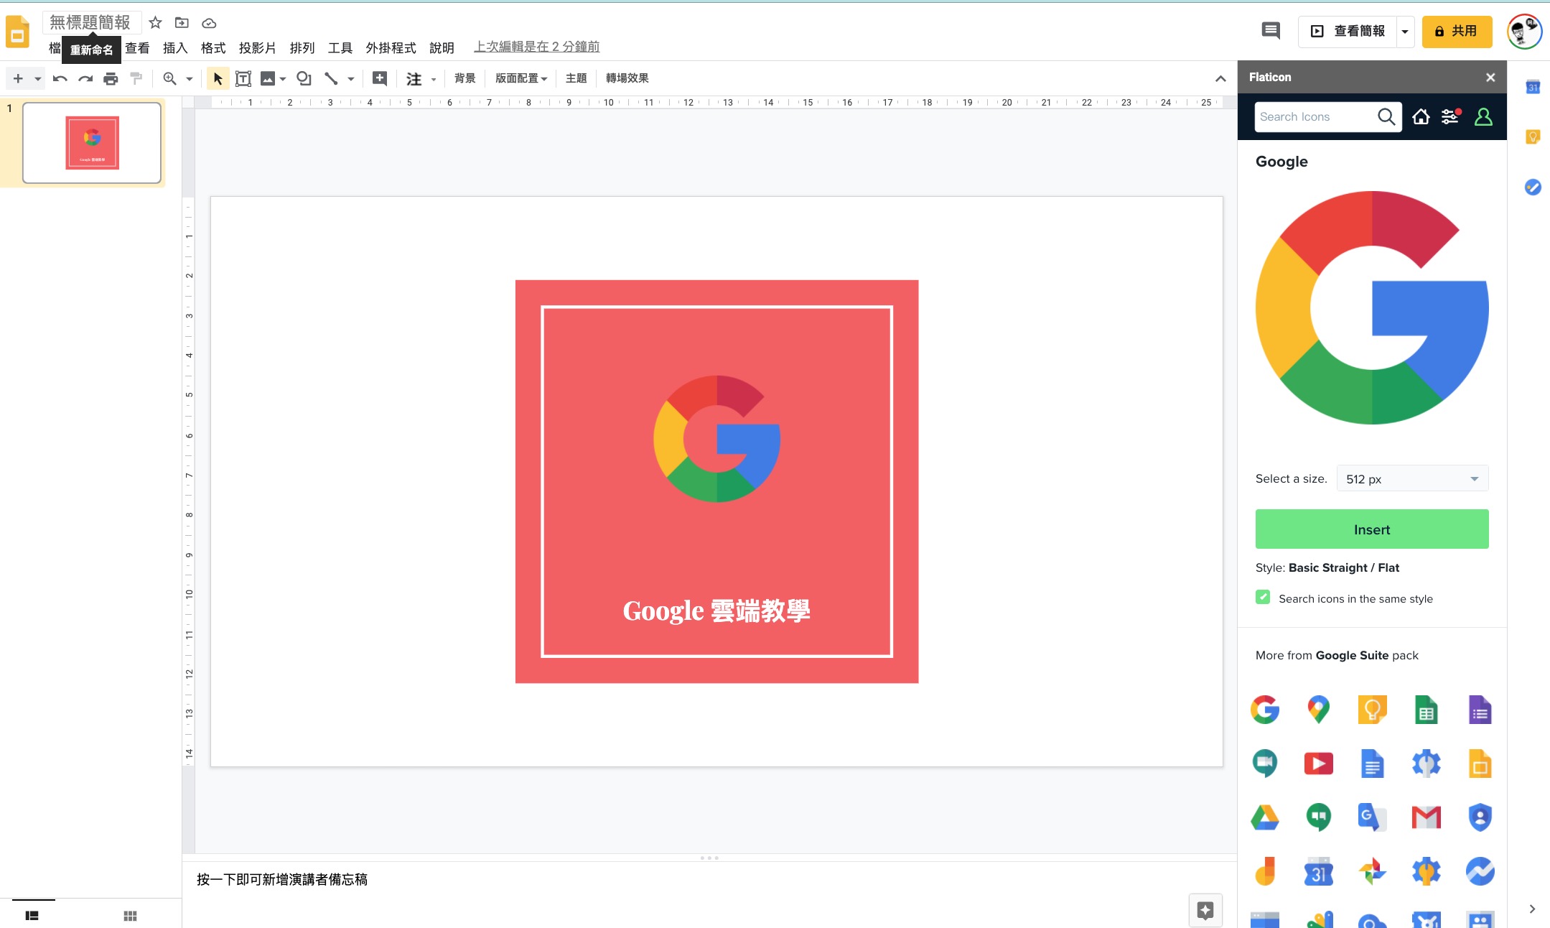Open the 外掛程式 menu
Image resolution: width=1550 pixels, height=928 pixels.
point(391,48)
